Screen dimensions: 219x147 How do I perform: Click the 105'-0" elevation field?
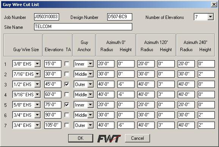[53, 125]
